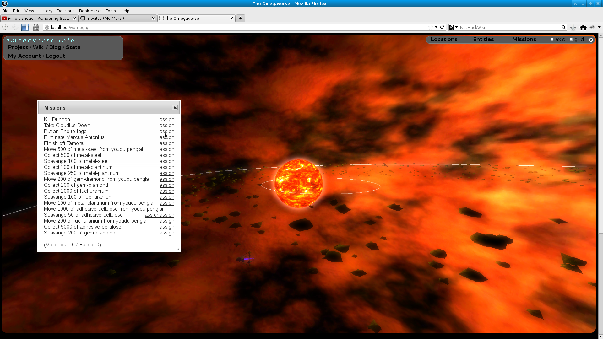
Task: Enable the axis checkbox
Action: pyautogui.click(x=552, y=39)
